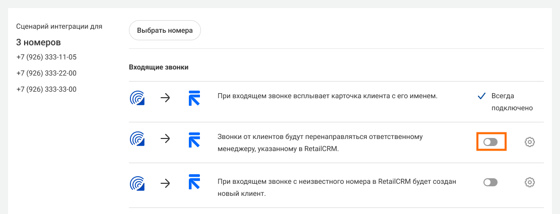Select phone number +7 (926) 333-22-00

coord(46,73)
